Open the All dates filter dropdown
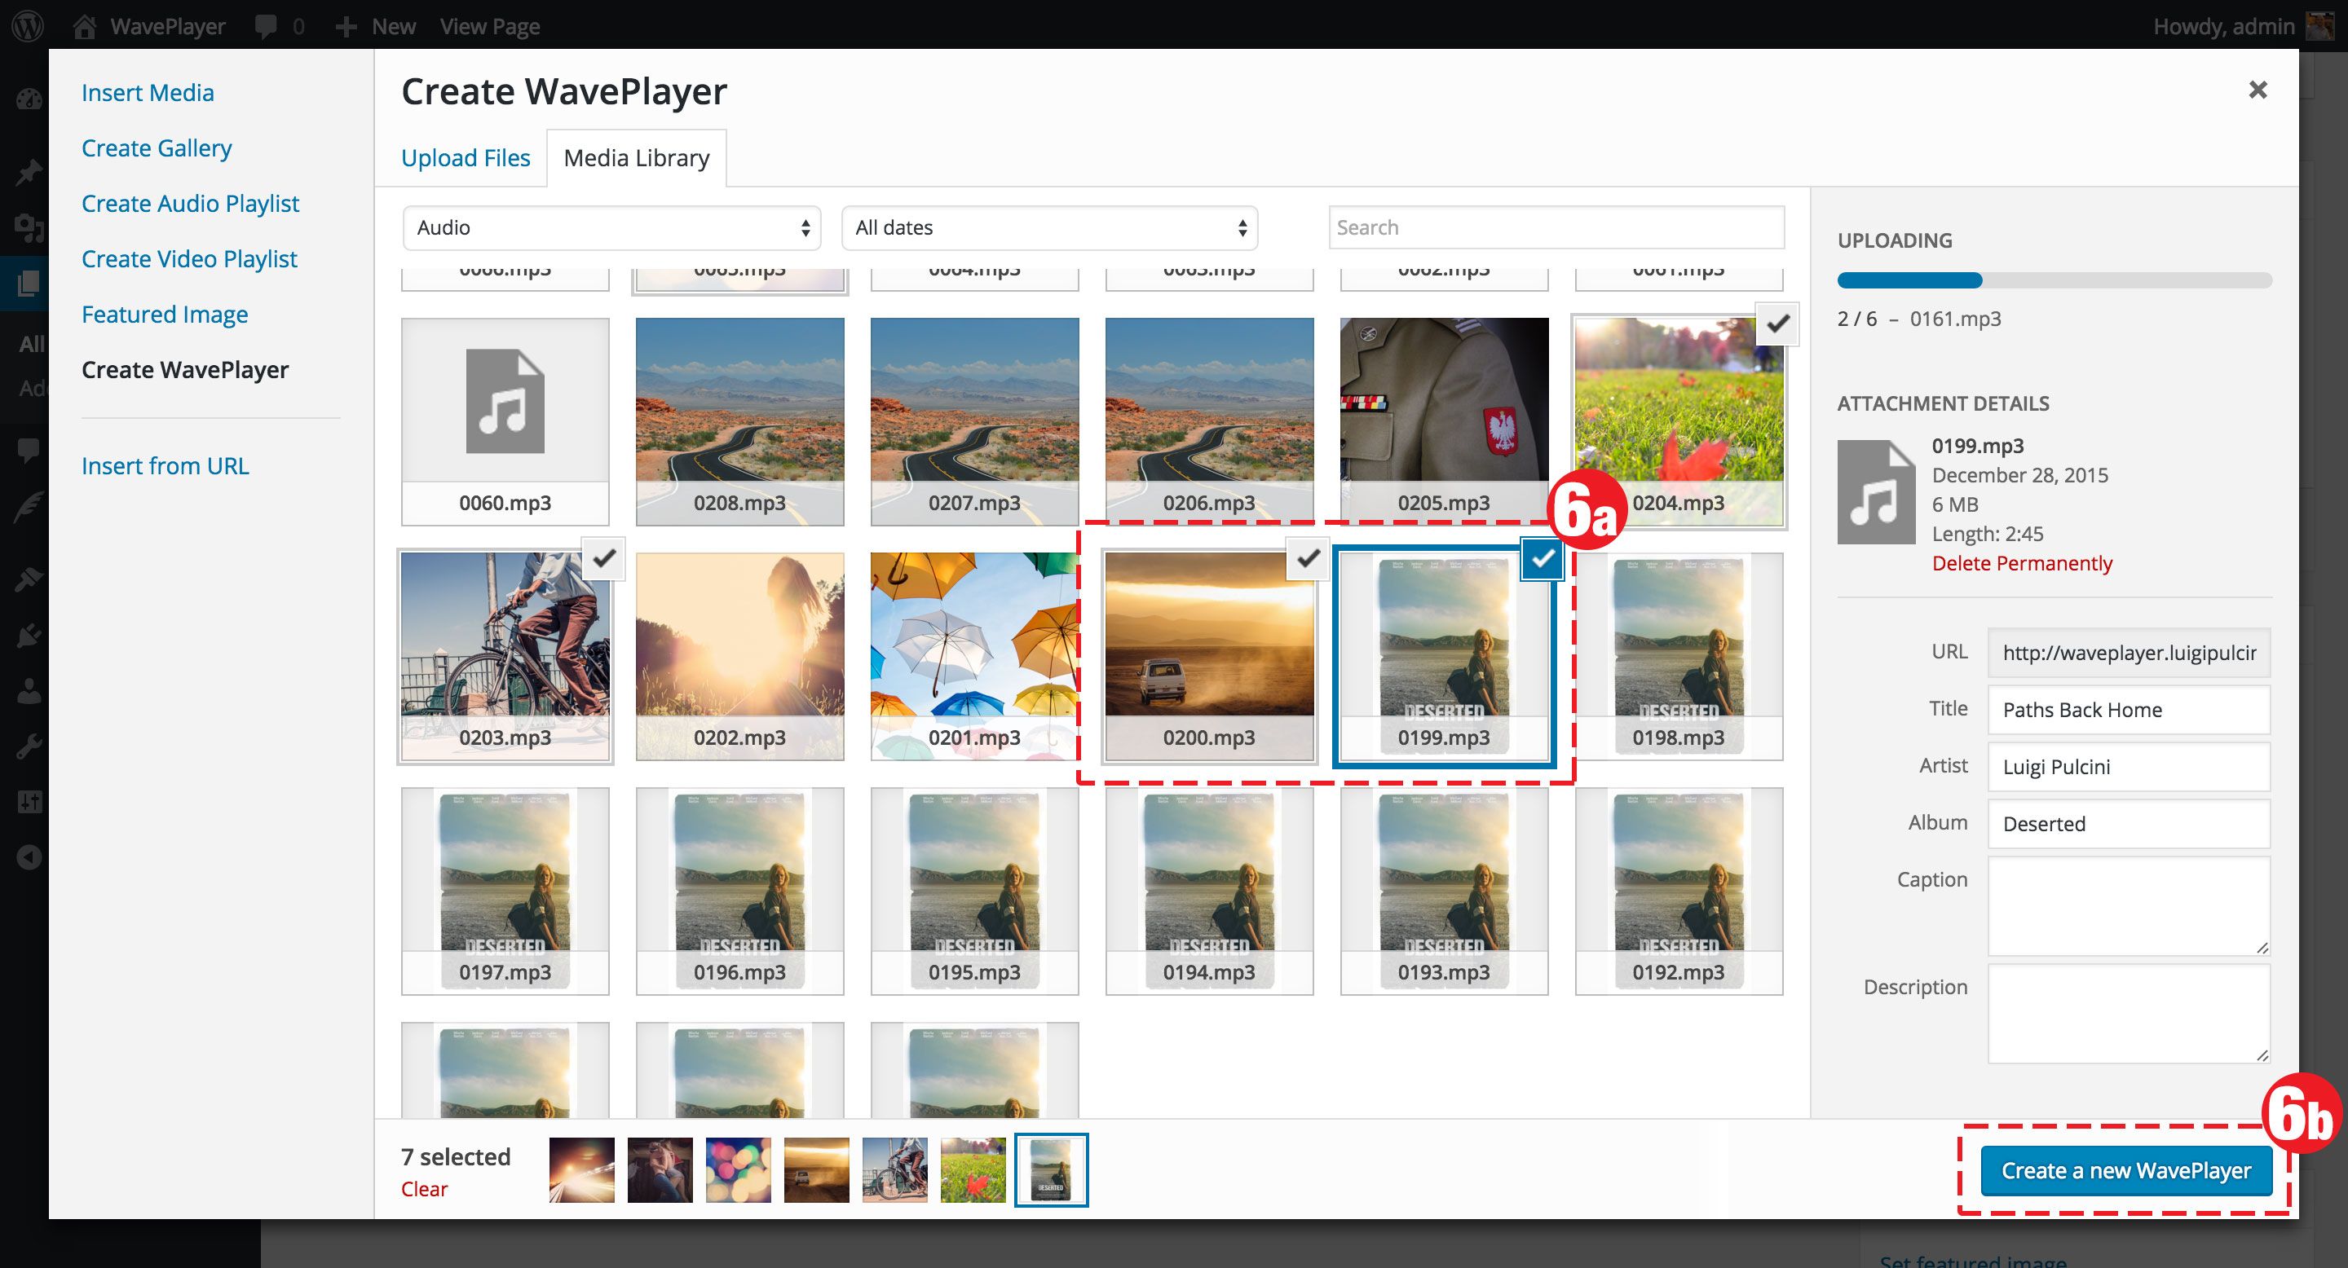Screen dimensions: 2348x1268 click(x=1049, y=227)
